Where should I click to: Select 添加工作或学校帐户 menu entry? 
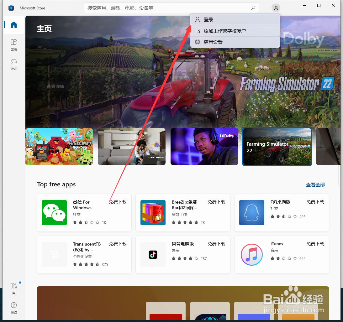[235, 31]
